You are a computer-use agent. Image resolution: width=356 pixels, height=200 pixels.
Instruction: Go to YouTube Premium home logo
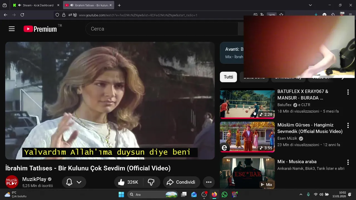[x=40, y=29]
